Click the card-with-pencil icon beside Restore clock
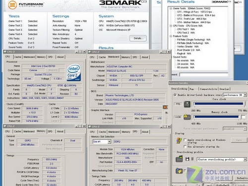Image resolution: width=248 pixels, height=186 pixels. 179,171
